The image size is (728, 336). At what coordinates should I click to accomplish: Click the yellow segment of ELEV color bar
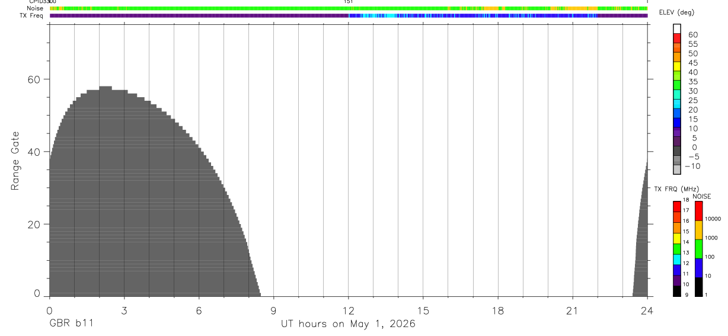[x=677, y=66]
